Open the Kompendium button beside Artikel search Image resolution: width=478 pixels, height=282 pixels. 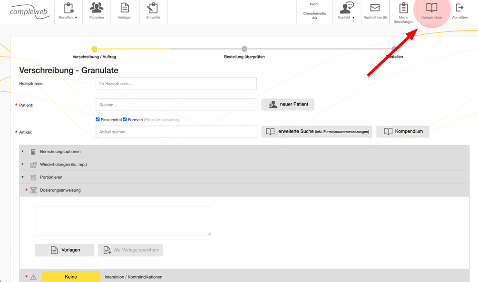click(402, 131)
